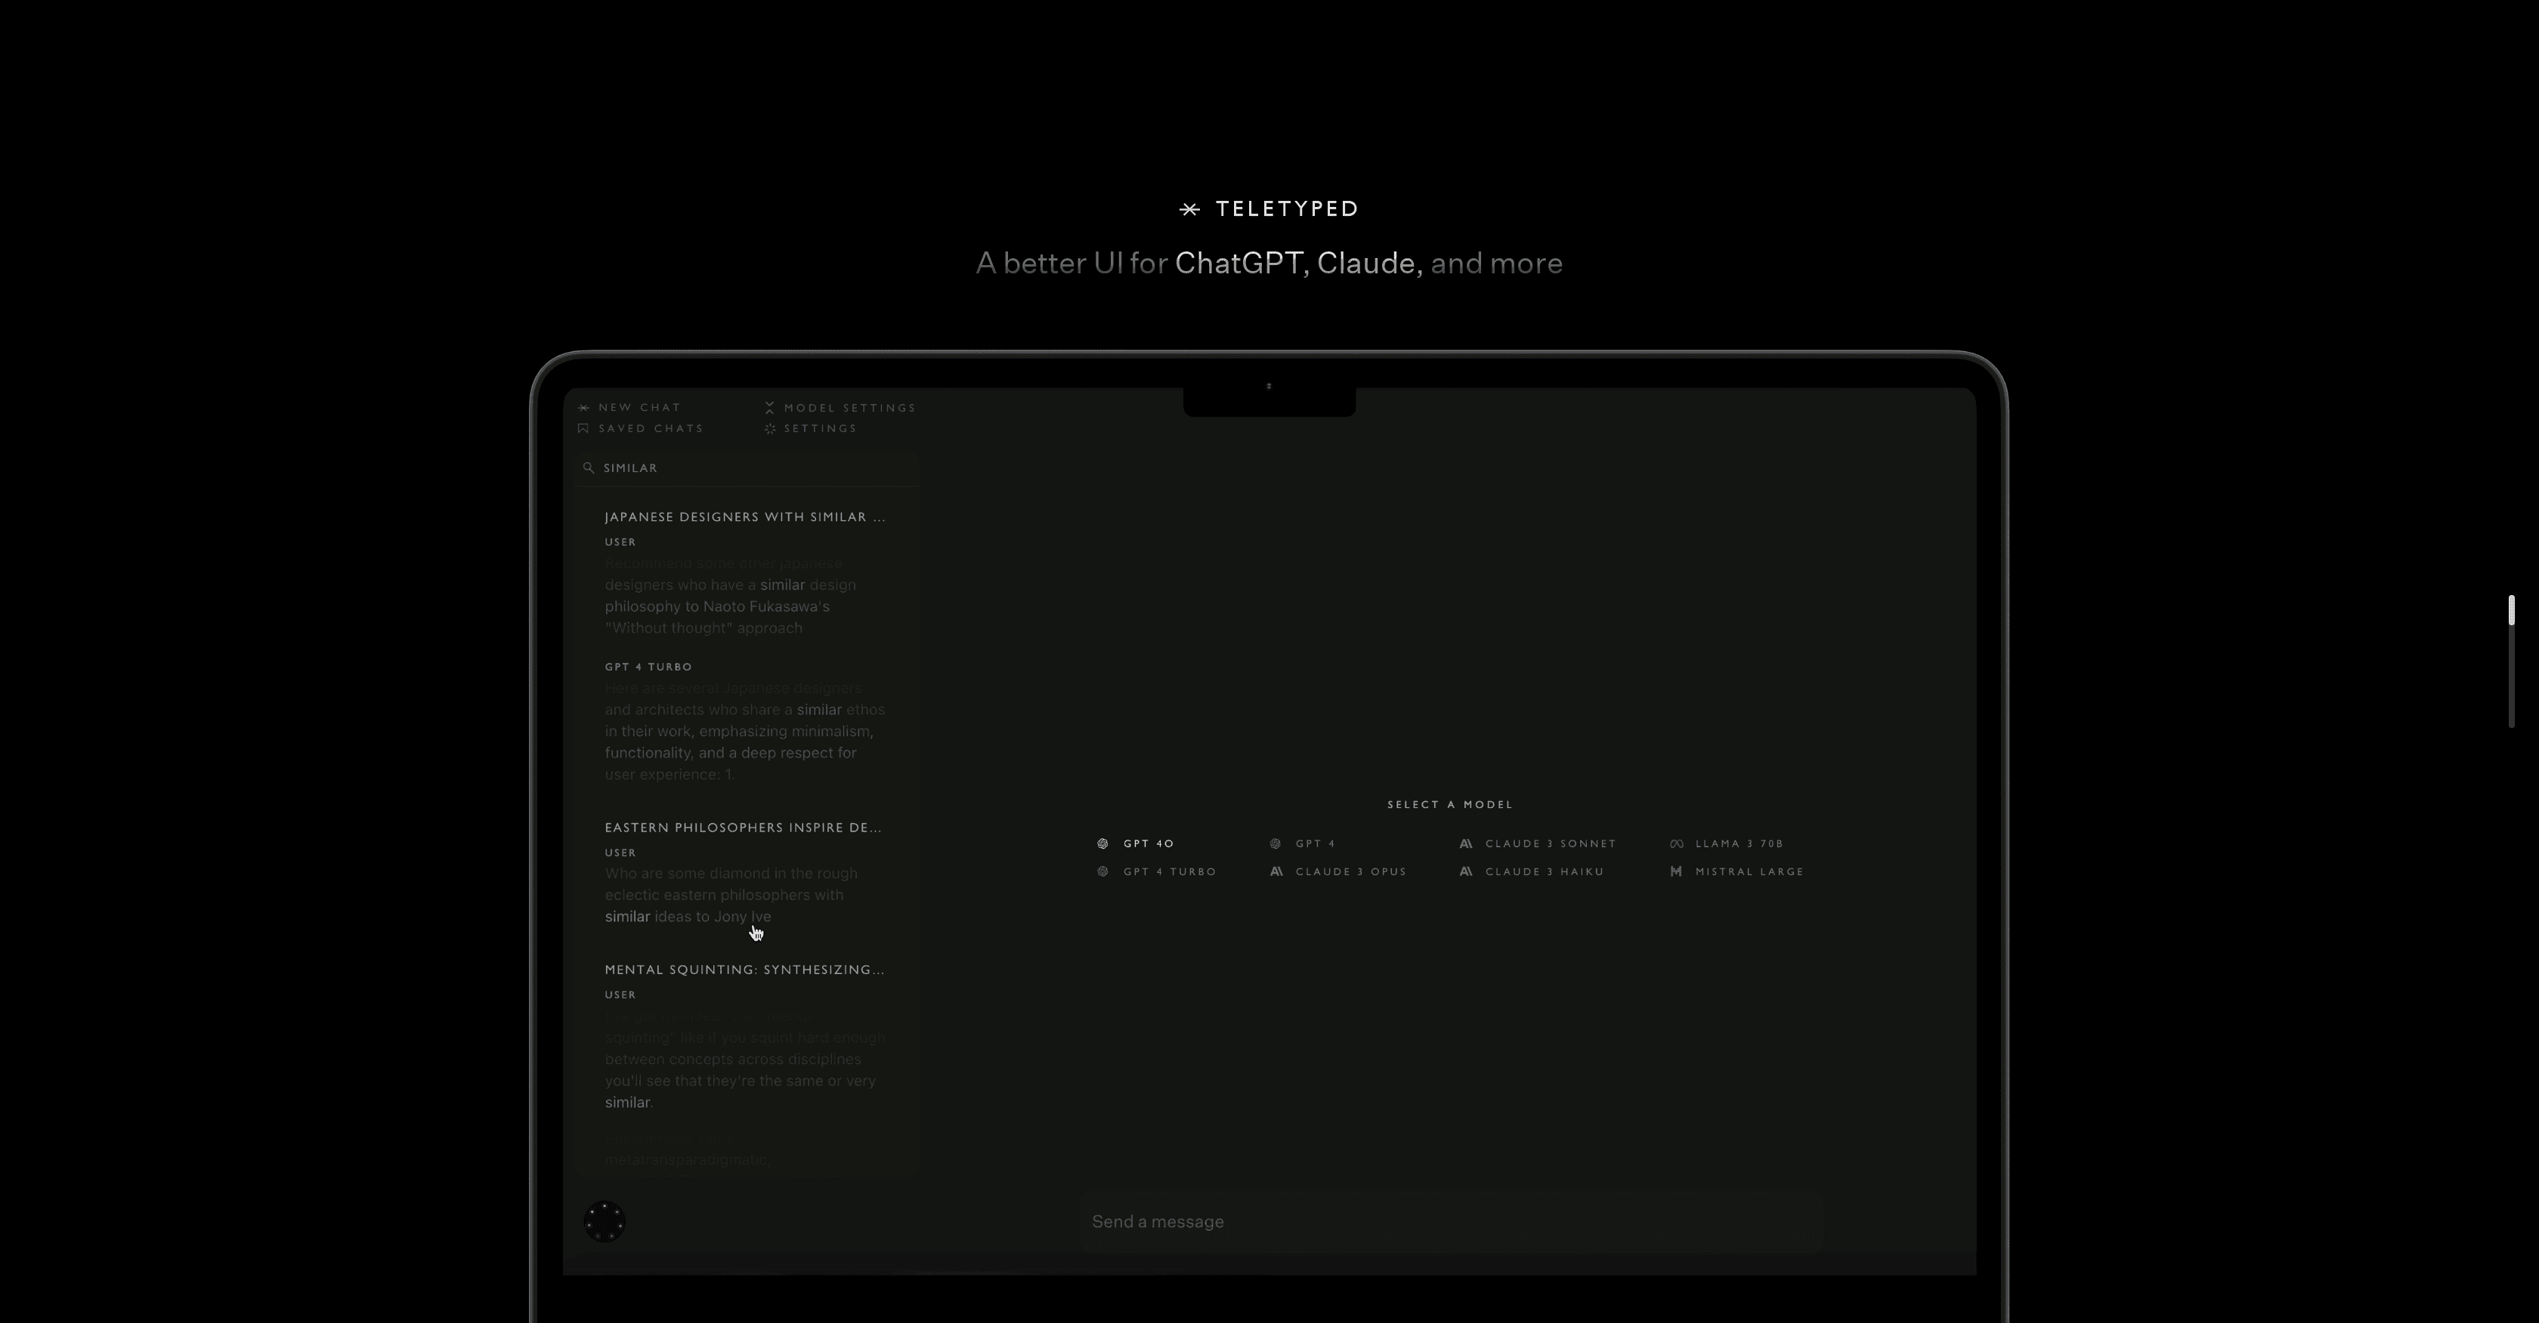Click the Meta icon next to Llama 3 70B
2539x1323 pixels.
tap(1675, 843)
